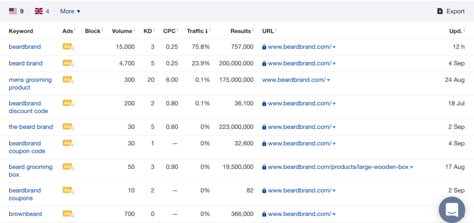This screenshot has height=223, width=474.
Task: Click the Ad icon for beard brand row
Action: coord(68,63)
